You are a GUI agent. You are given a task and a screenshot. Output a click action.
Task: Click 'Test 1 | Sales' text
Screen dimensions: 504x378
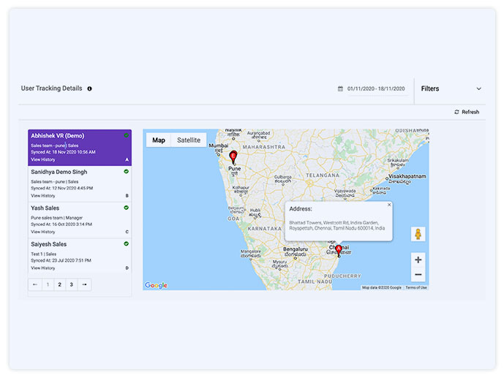pos(43,254)
